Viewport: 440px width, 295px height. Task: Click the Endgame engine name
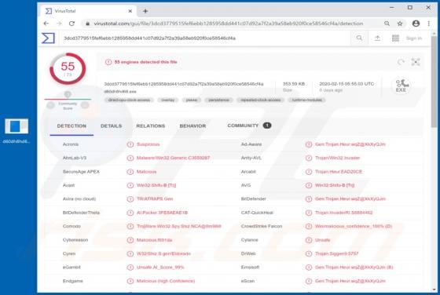pyautogui.click(x=72, y=281)
